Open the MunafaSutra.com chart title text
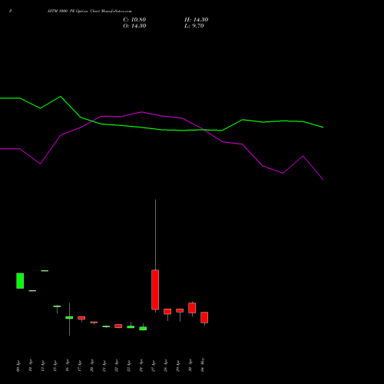384x384 pixels. 90,12
